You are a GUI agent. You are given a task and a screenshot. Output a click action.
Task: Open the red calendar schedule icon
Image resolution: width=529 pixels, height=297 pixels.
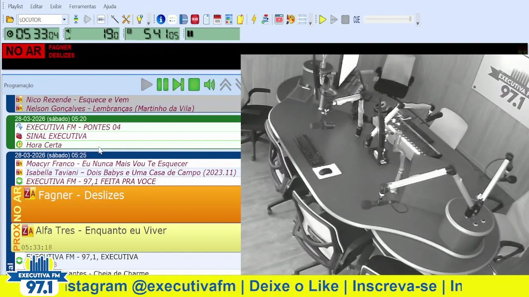click(x=217, y=19)
